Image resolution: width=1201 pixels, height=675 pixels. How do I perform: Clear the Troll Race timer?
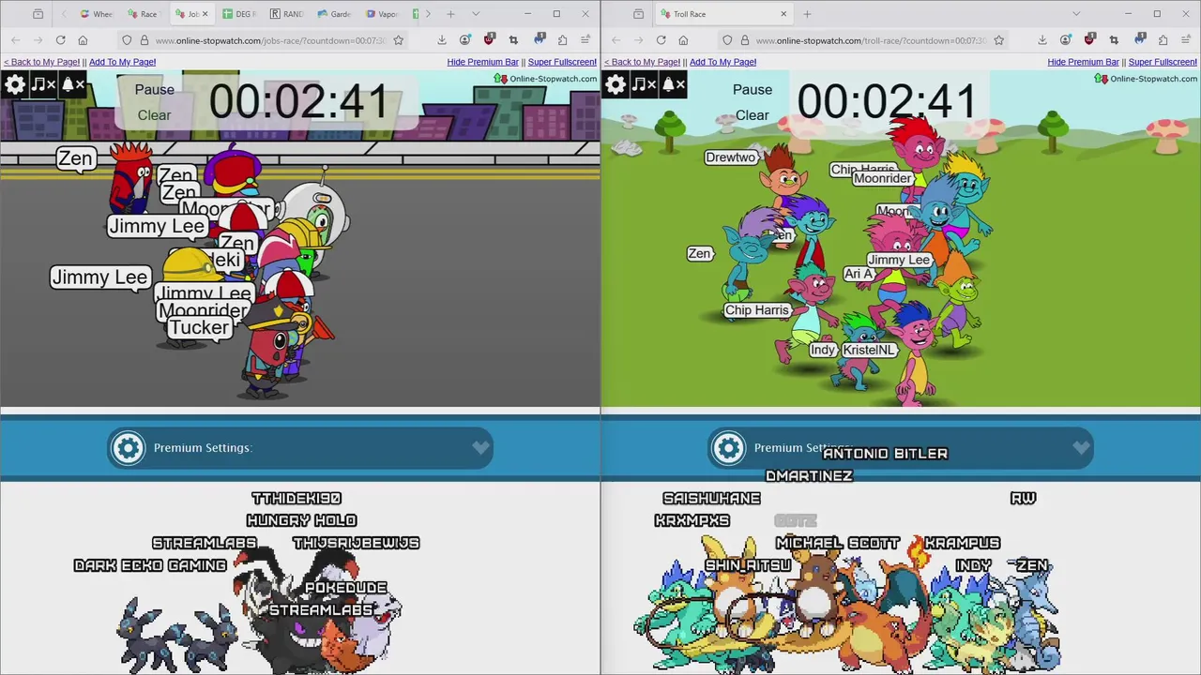[753, 115]
